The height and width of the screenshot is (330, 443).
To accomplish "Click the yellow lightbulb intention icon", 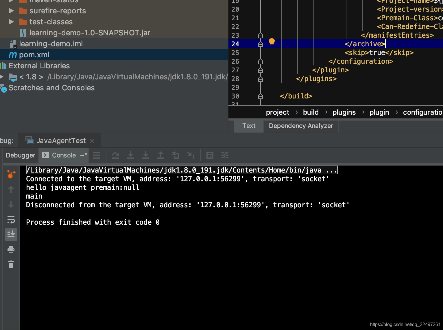I will click(x=272, y=42).
